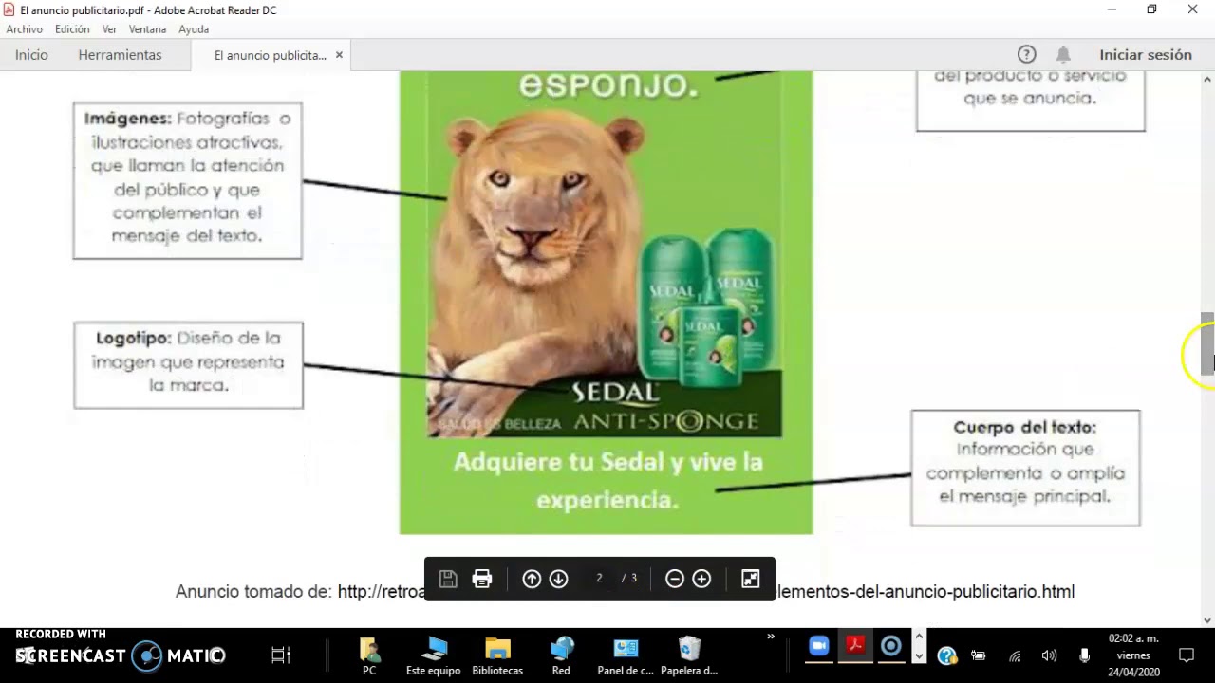
Task: Zoom in with the plus icon
Action: click(x=701, y=579)
